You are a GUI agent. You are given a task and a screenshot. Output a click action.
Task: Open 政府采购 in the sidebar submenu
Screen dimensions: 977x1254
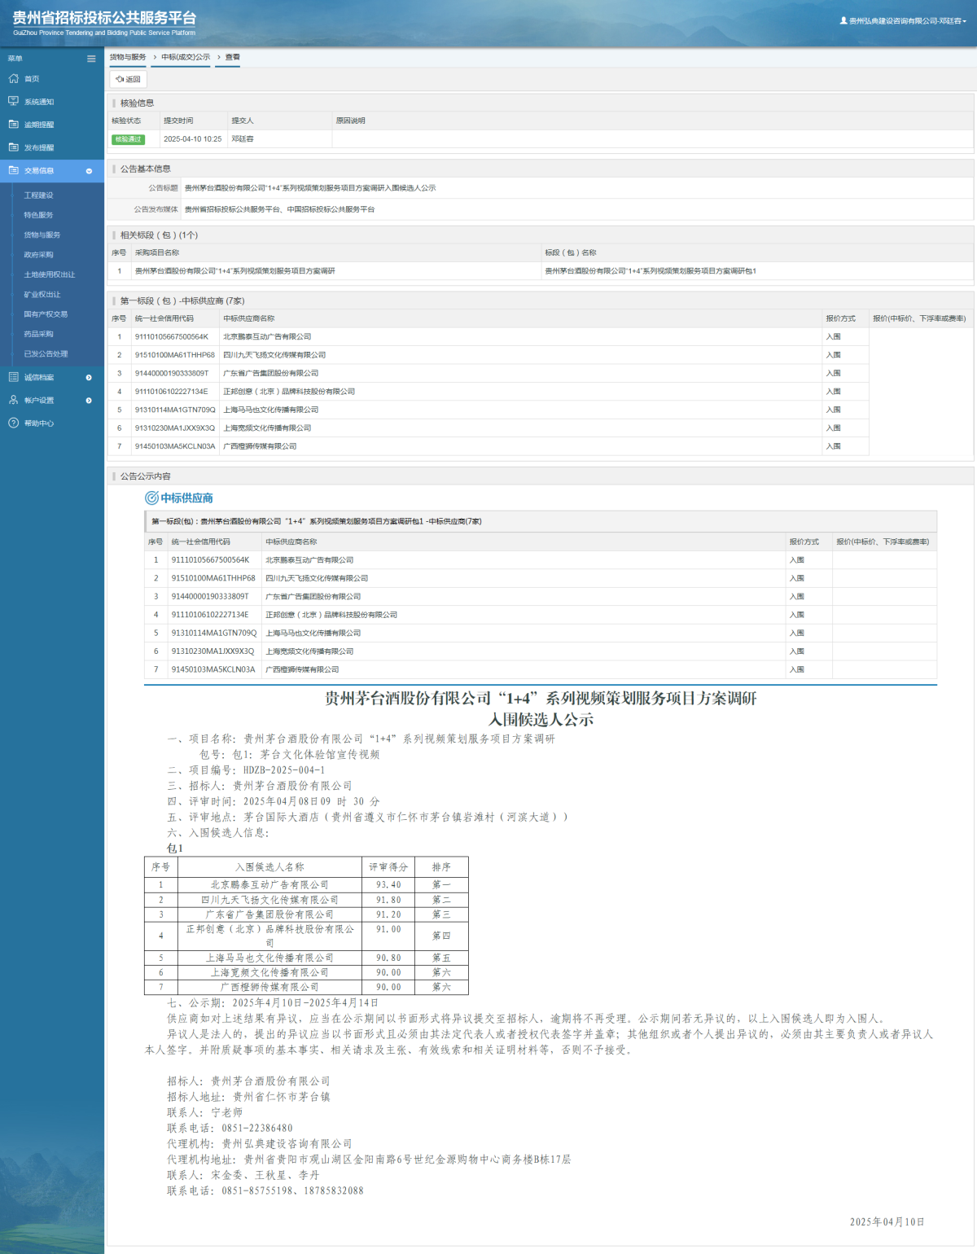38,255
